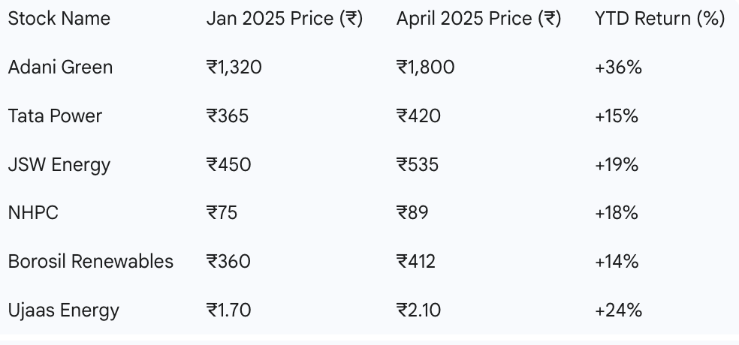
Task: Click the YTD Return (%) column header
Action: tap(660, 19)
